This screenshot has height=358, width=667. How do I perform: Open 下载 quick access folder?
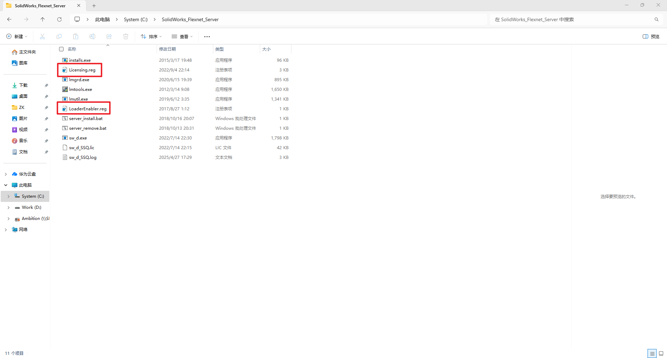pos(20,85)
